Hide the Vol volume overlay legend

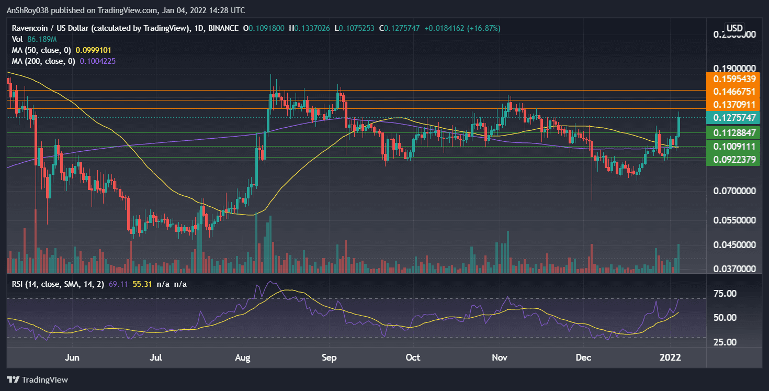(19, 39)
